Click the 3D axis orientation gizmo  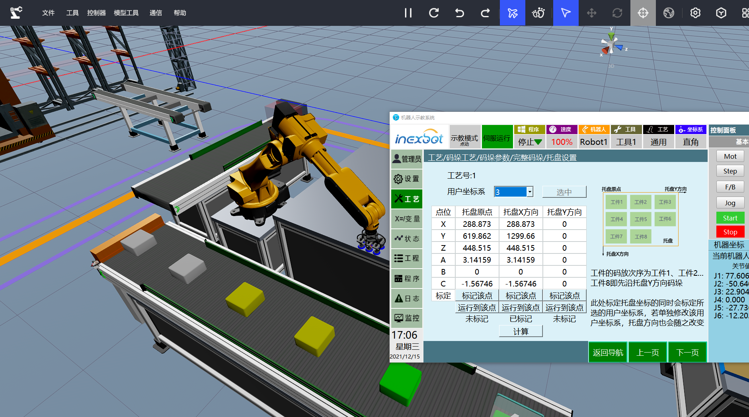[612, 44]
